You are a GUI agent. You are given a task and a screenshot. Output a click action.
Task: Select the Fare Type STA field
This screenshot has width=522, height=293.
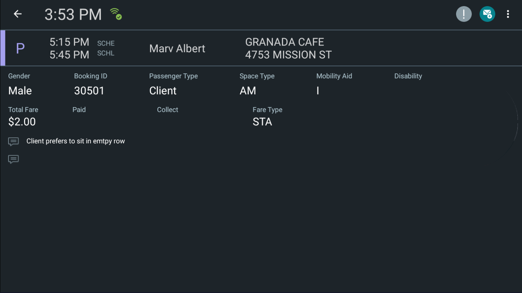[262, 122]
